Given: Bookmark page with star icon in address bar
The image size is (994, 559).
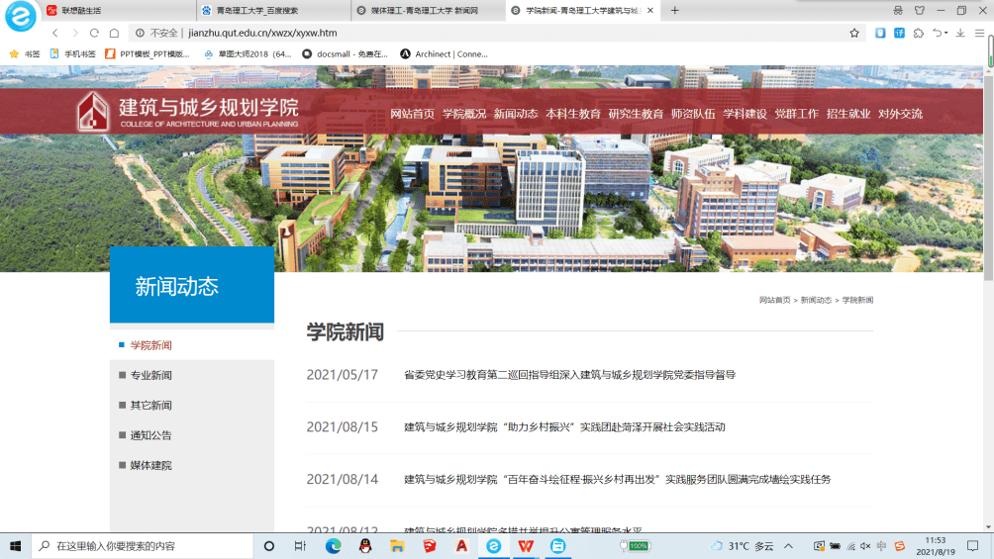Looking at the screenshot, I should point(854,33).
